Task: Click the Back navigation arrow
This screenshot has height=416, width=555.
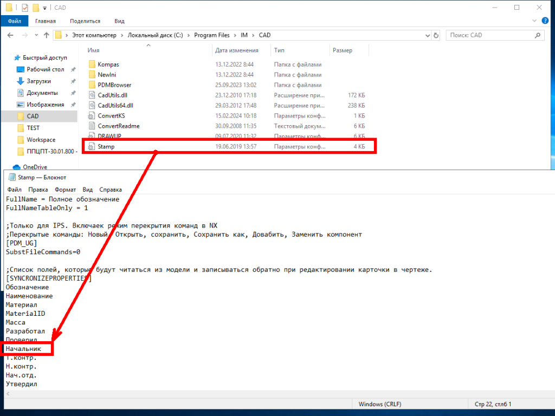Action: tap(10, 35)
